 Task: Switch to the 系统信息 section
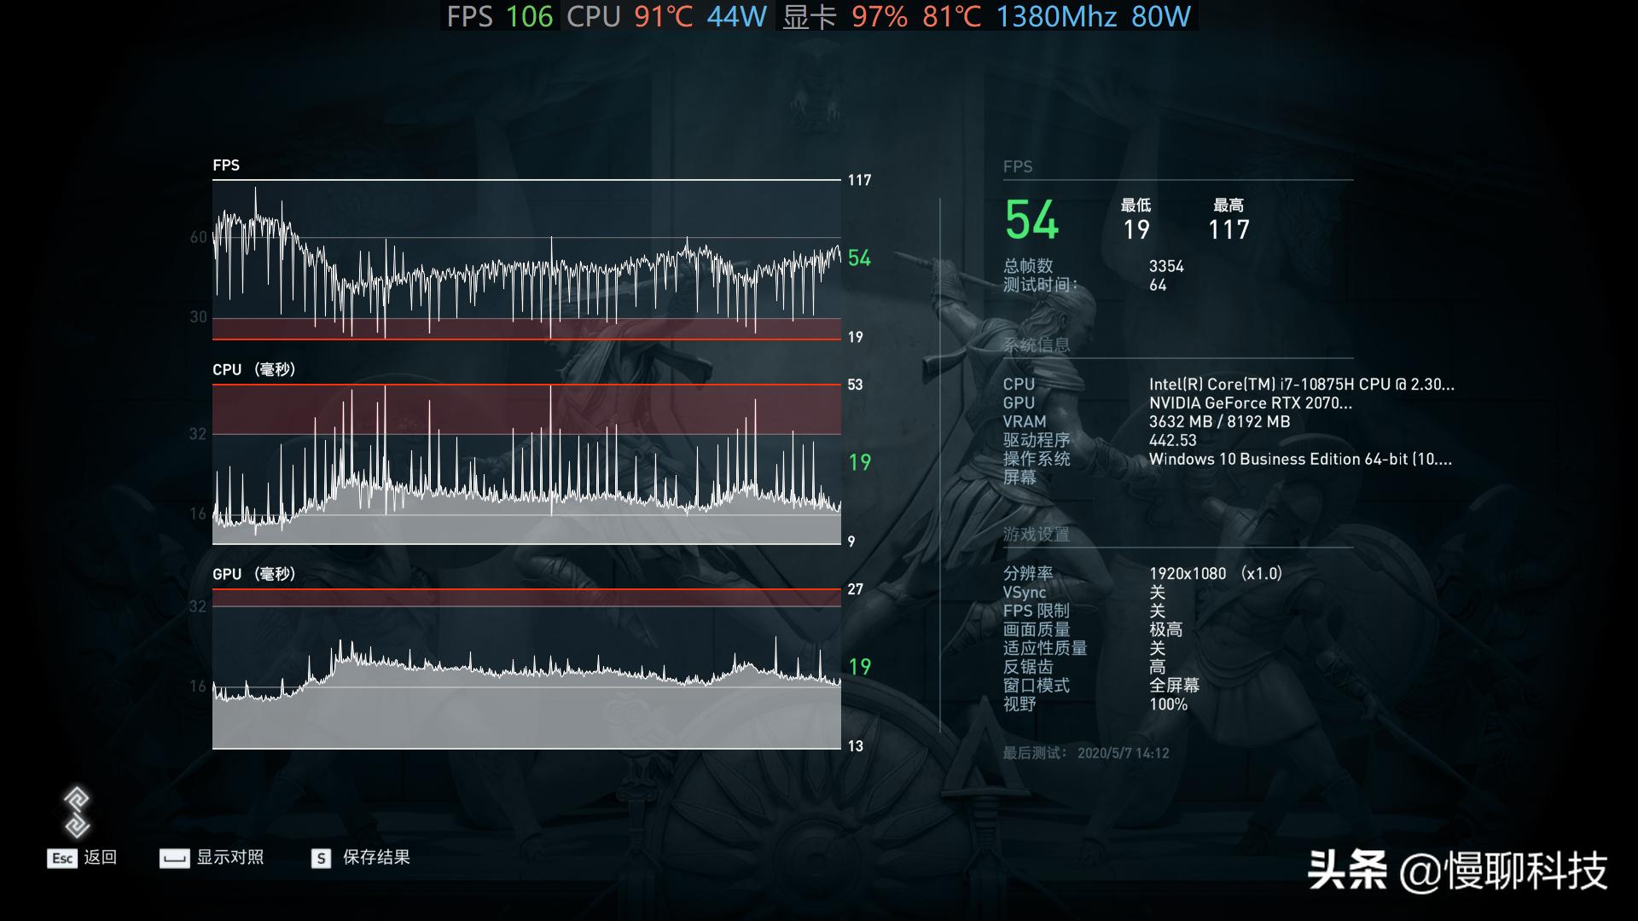tap(1035, 347)
